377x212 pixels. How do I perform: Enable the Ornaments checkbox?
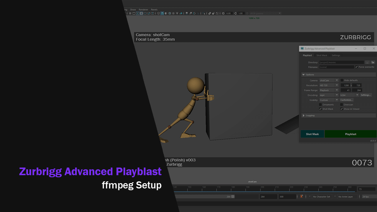[x=320, y=105]
